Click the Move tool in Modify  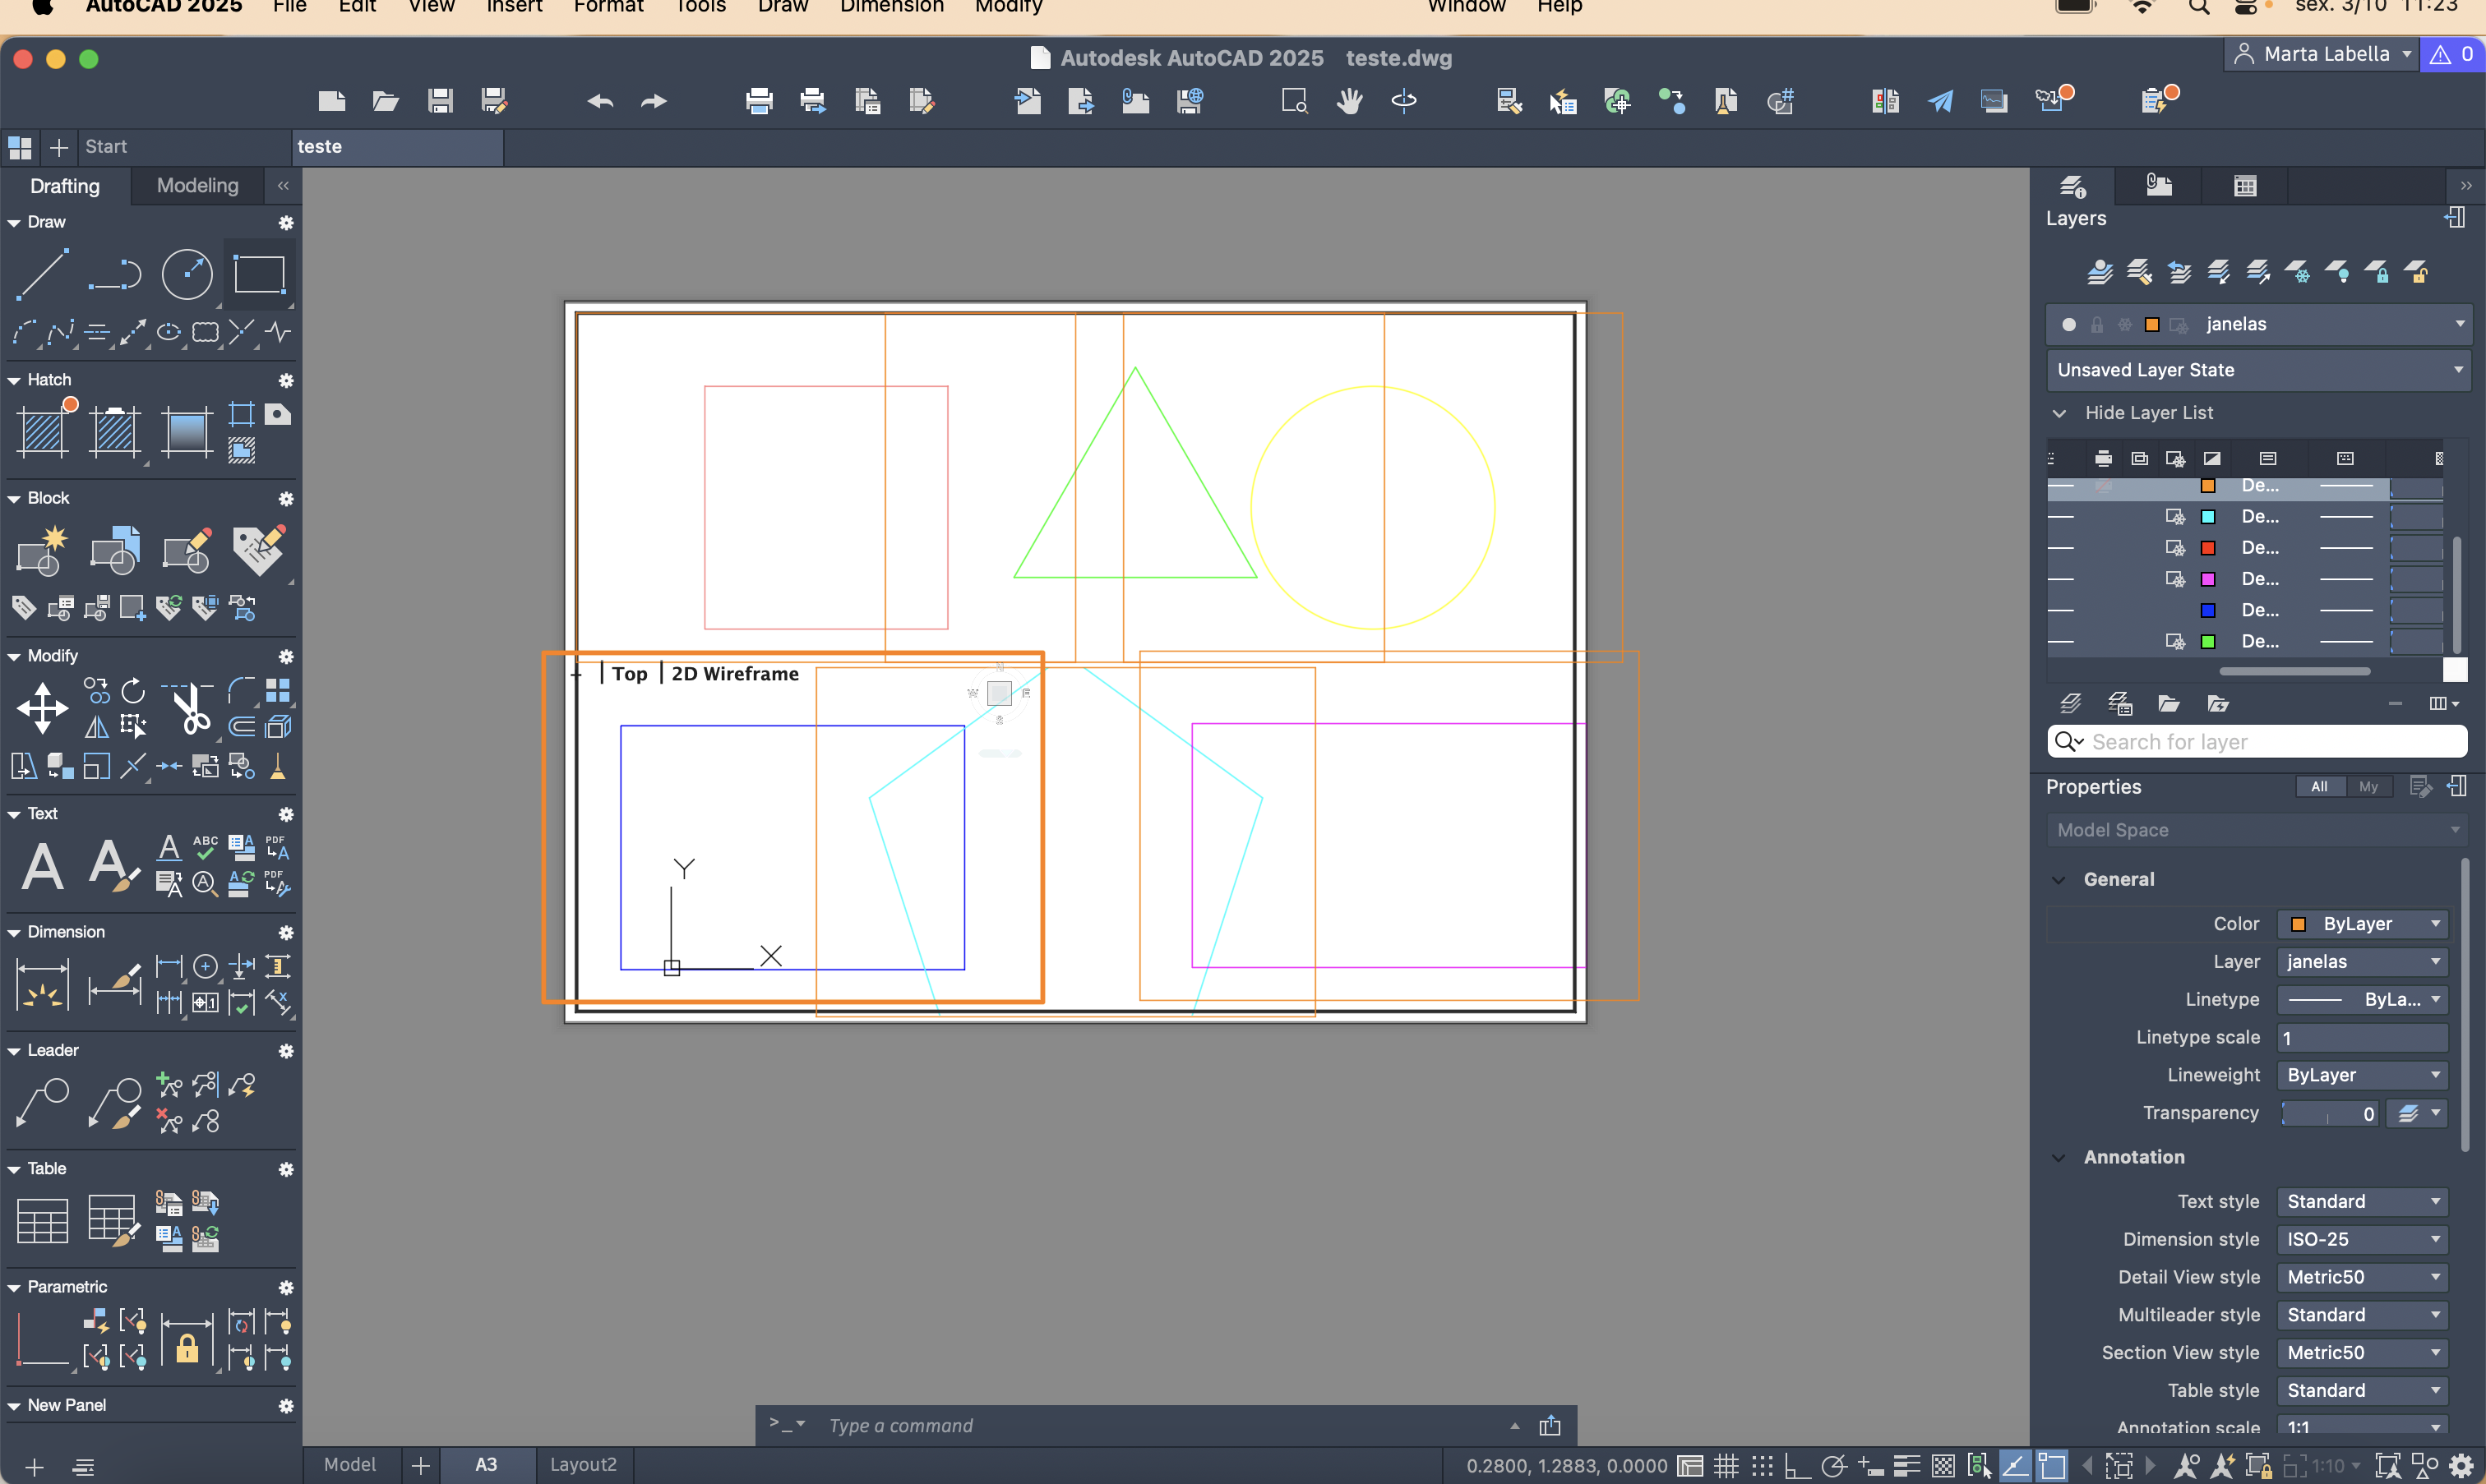(x=42, y=708)
